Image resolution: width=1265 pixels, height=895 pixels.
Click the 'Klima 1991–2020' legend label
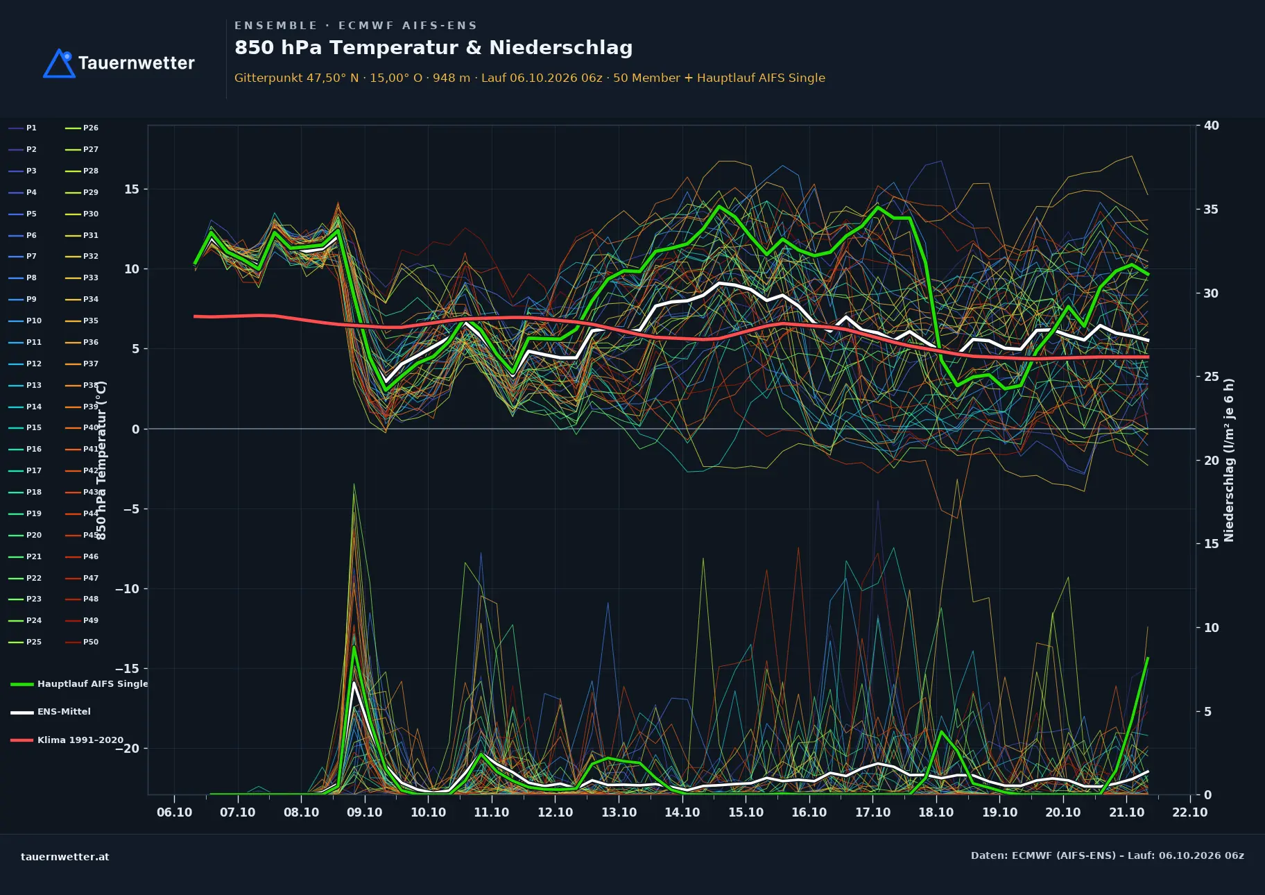[80, 740]
